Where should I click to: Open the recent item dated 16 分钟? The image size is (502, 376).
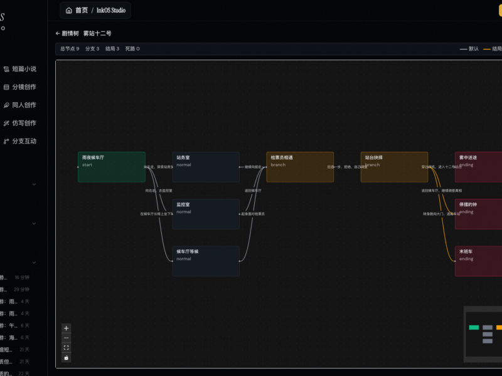point(15,278)
